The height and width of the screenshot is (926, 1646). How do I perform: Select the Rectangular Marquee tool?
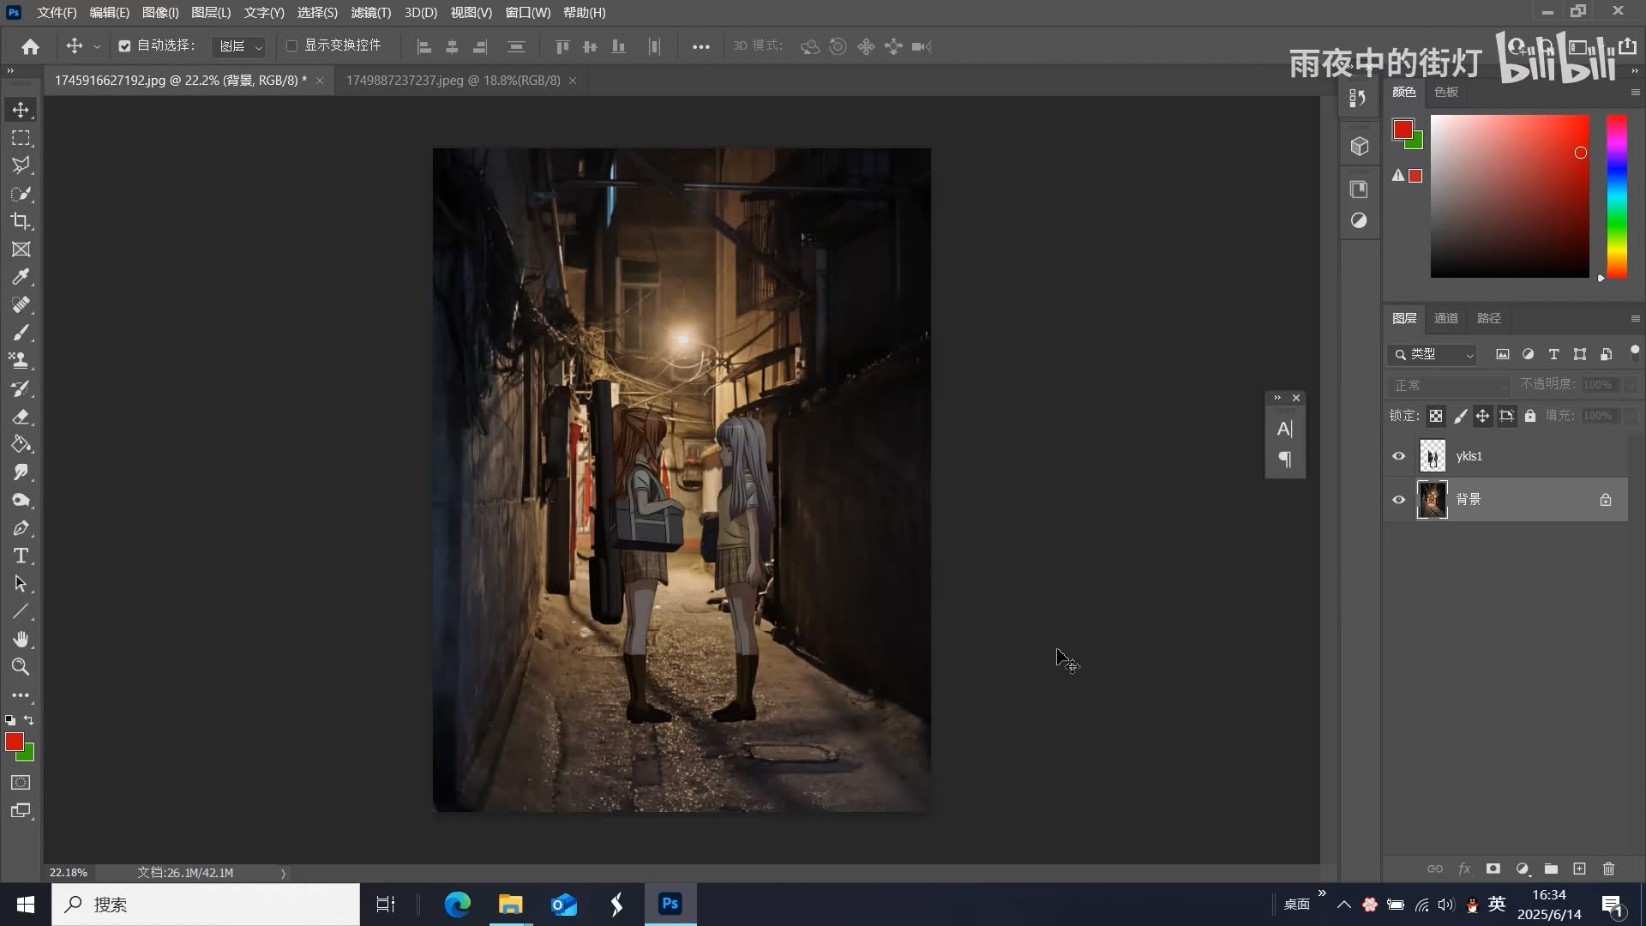click(x=21, y=138)
